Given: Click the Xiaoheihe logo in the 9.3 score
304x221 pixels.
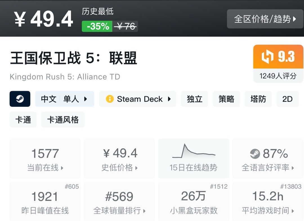Looking at the screenshot, I should (267, 57).
